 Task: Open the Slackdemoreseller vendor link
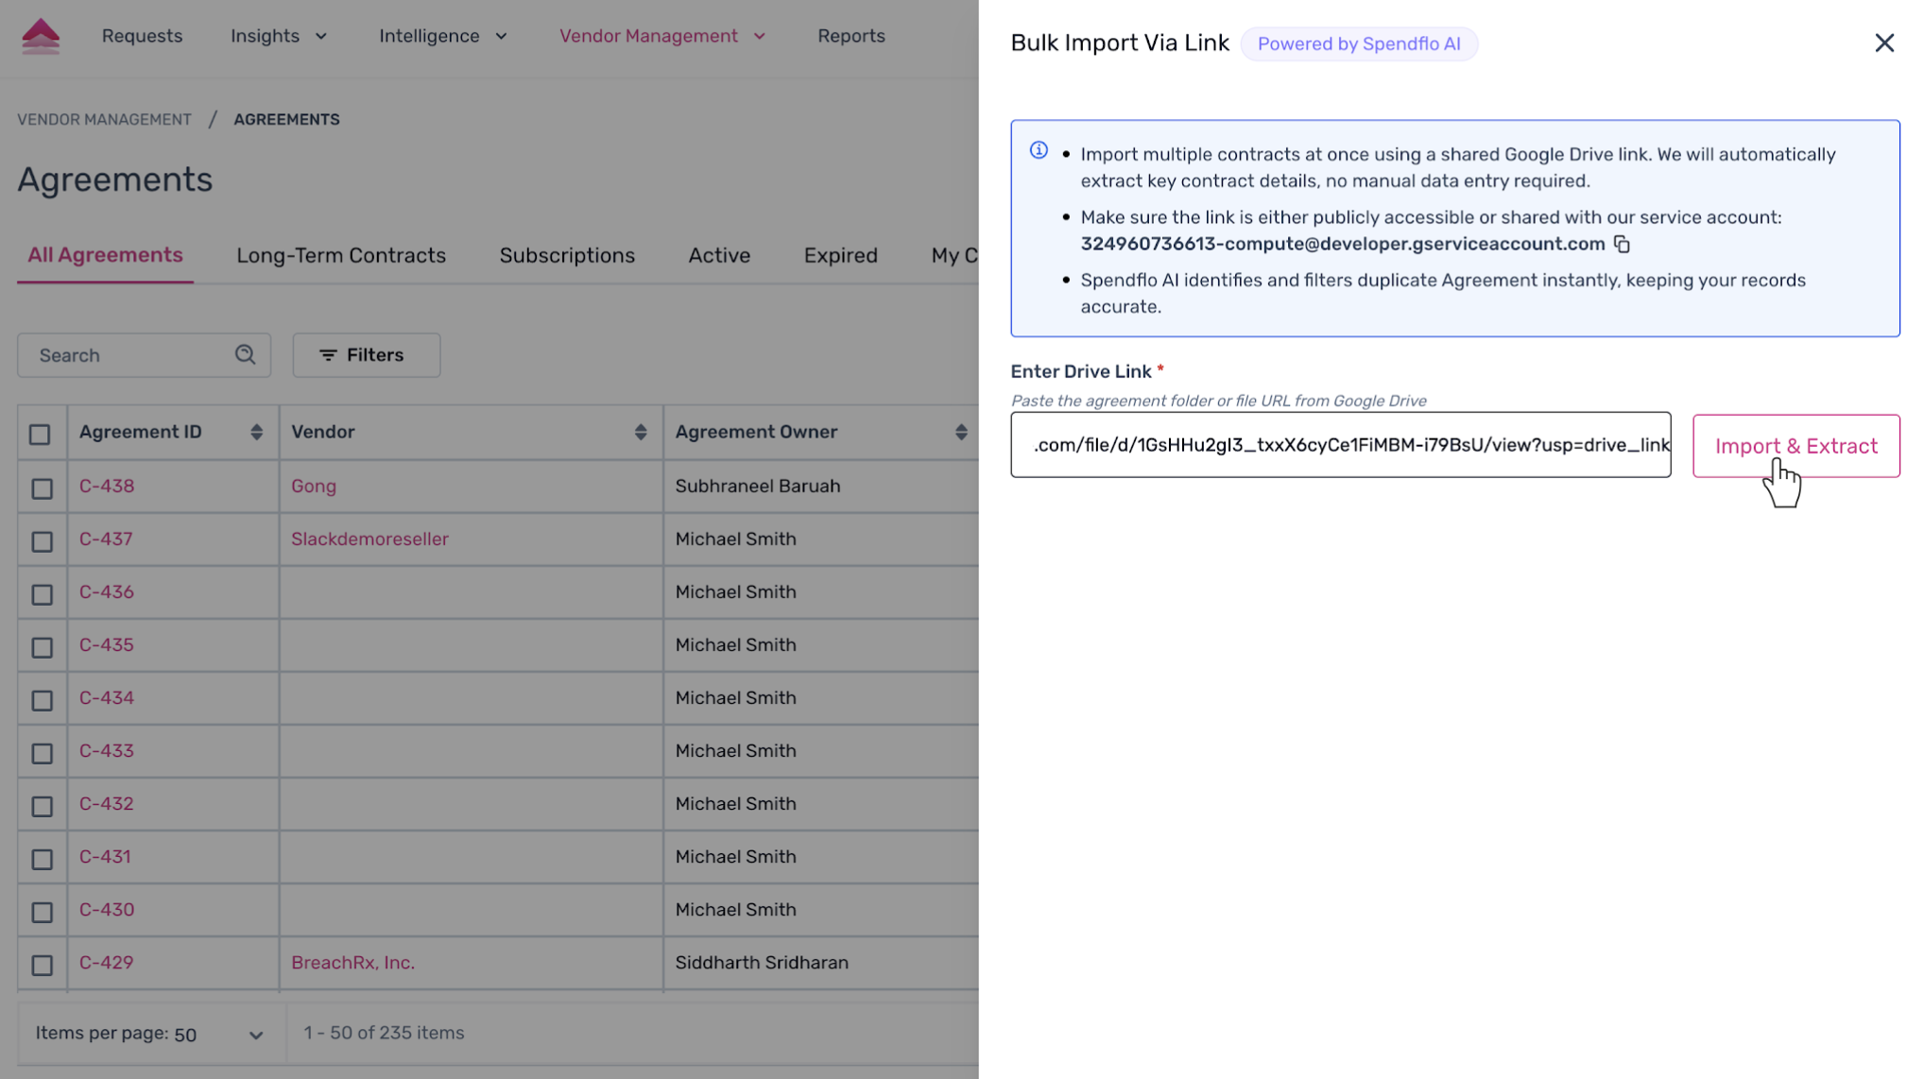(x=369, y=539)
